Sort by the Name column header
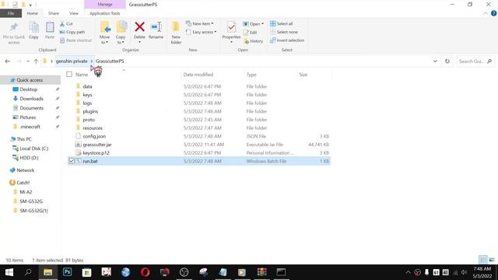The height and width of the screenshot is (280, 498). pyautogui.click(x=82, y=75)
